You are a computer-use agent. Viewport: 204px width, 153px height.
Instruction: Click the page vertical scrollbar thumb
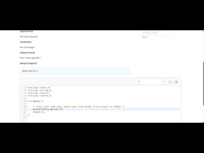coord(203,84)
